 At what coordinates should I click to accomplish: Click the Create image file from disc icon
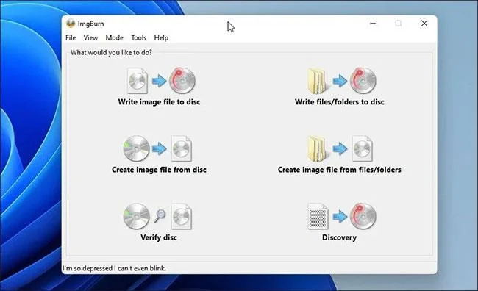(x=157, y=148)
